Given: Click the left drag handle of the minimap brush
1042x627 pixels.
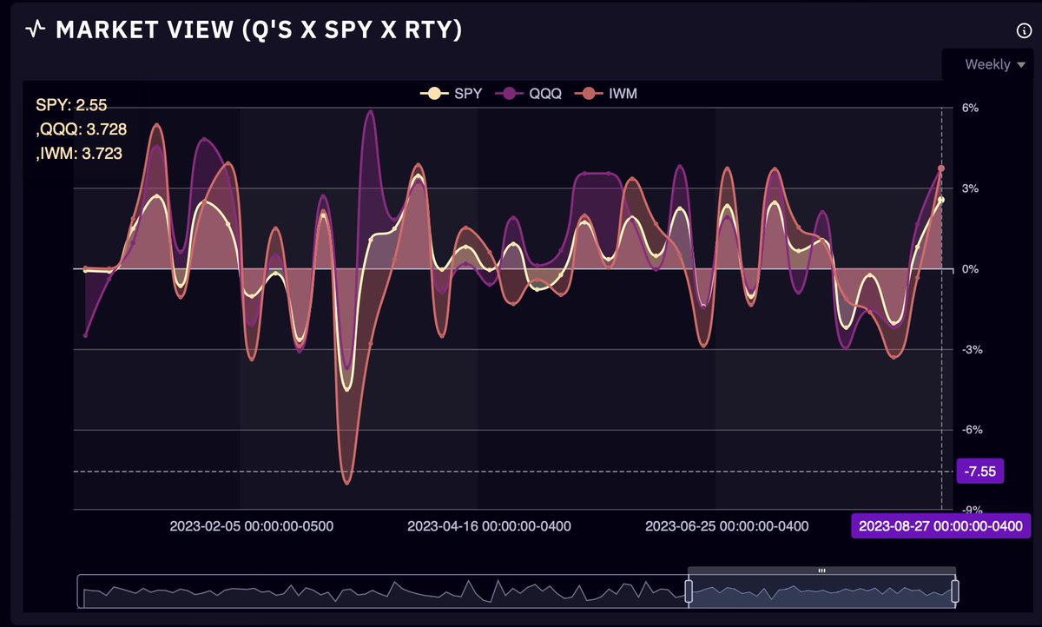Looking at the screenshot, I should [688, 590].
